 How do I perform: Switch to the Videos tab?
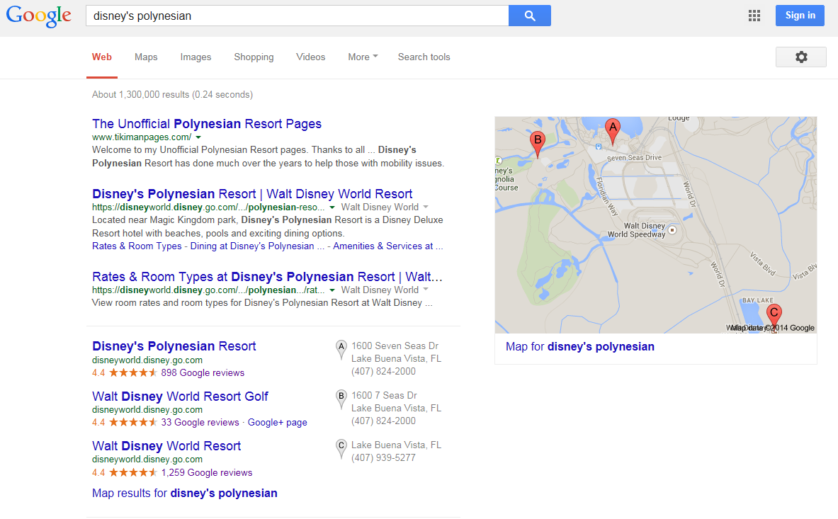click(x=310, y=57)
